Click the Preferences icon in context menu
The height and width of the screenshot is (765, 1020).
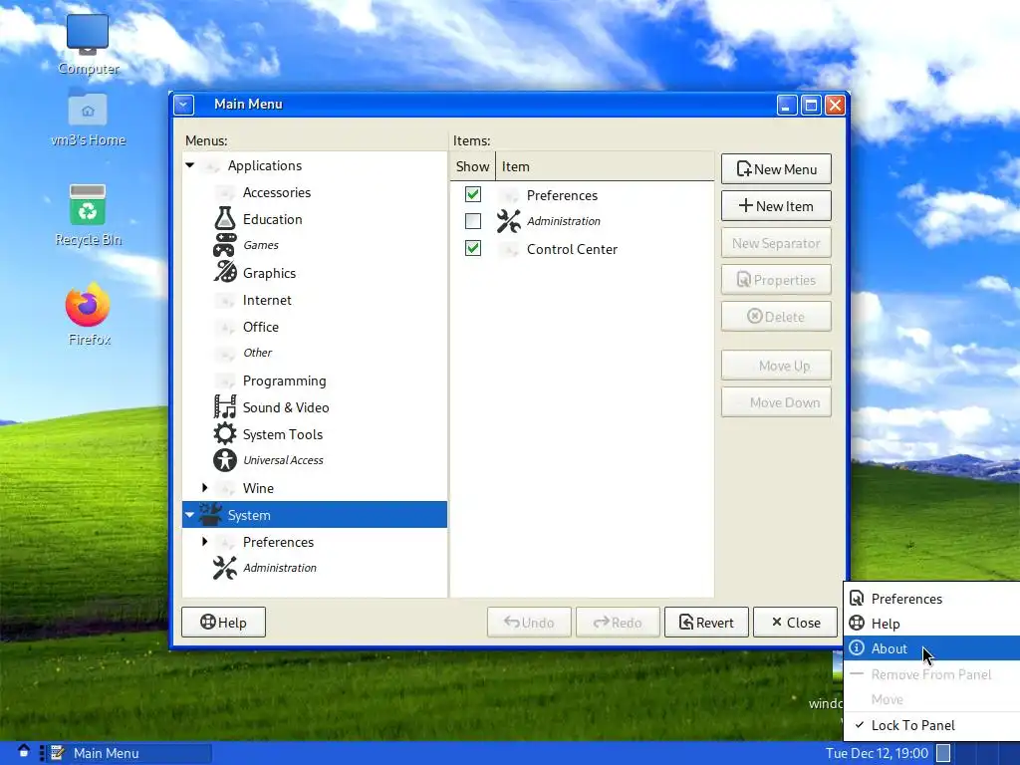(857, 599)
